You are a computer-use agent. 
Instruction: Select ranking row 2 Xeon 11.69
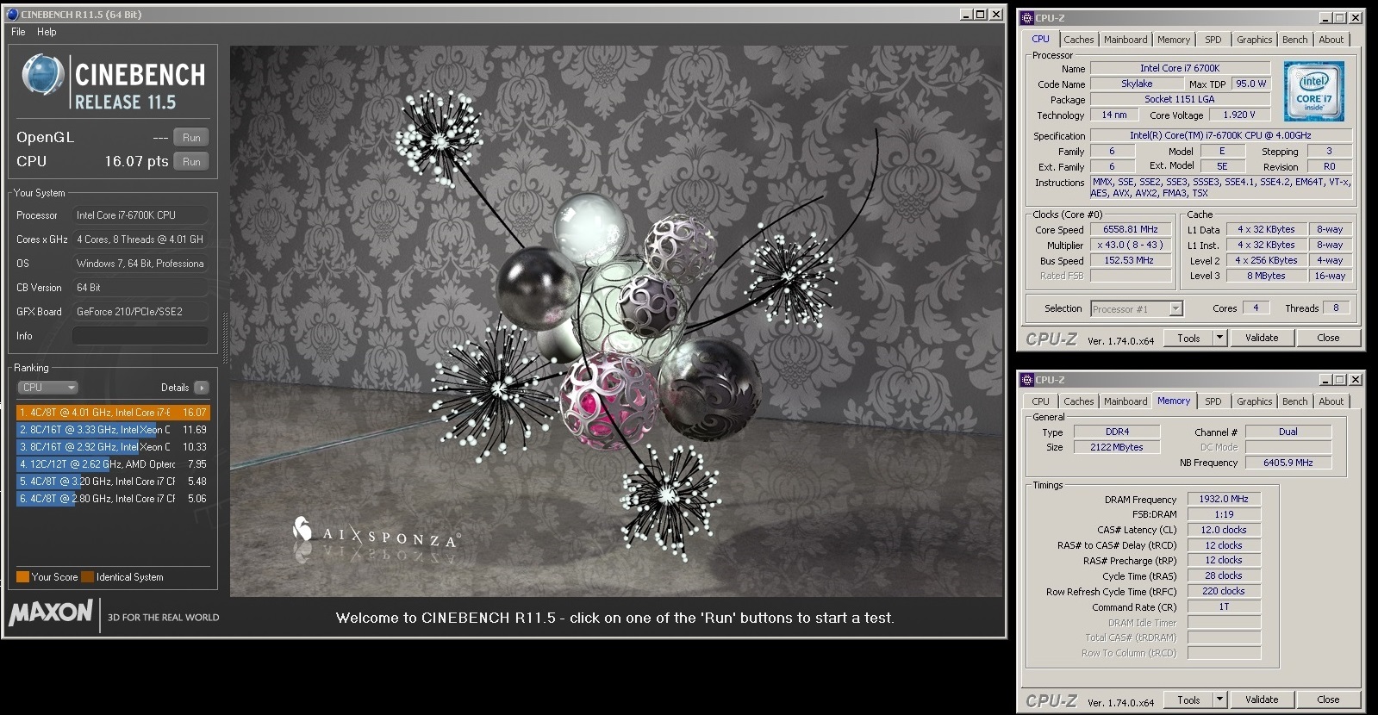tap(113, 430)
